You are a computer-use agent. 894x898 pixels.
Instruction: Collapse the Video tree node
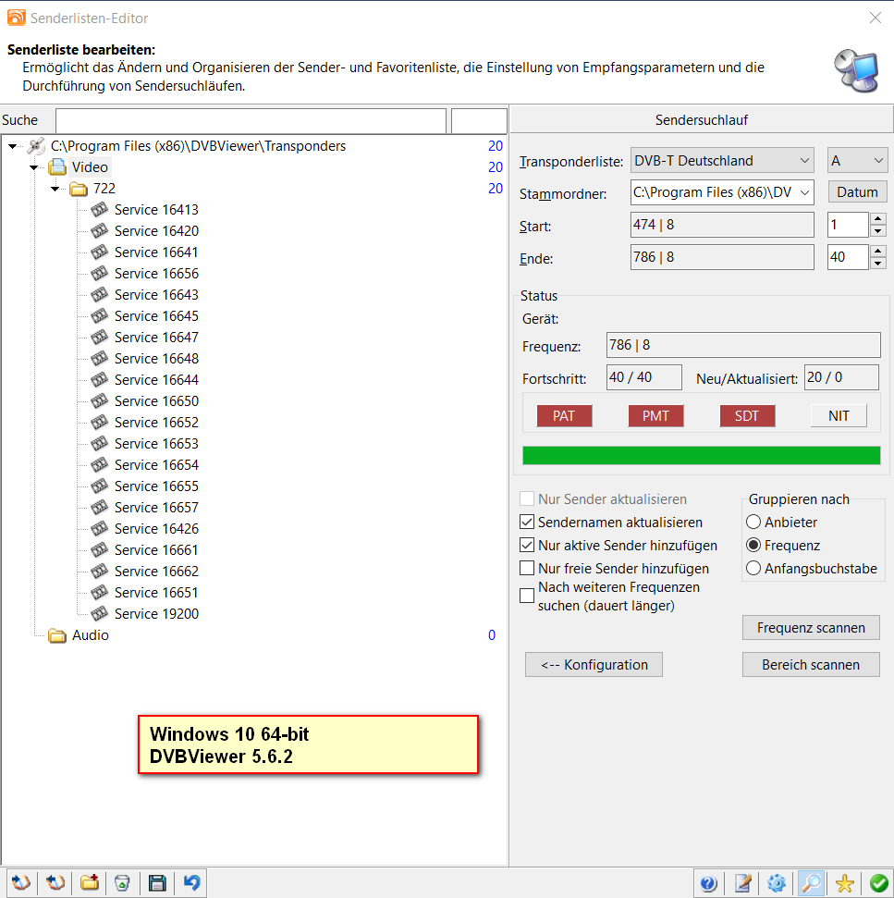(34, 167)
